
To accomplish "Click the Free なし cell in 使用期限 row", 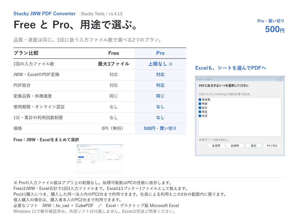I will pos(114,107).
